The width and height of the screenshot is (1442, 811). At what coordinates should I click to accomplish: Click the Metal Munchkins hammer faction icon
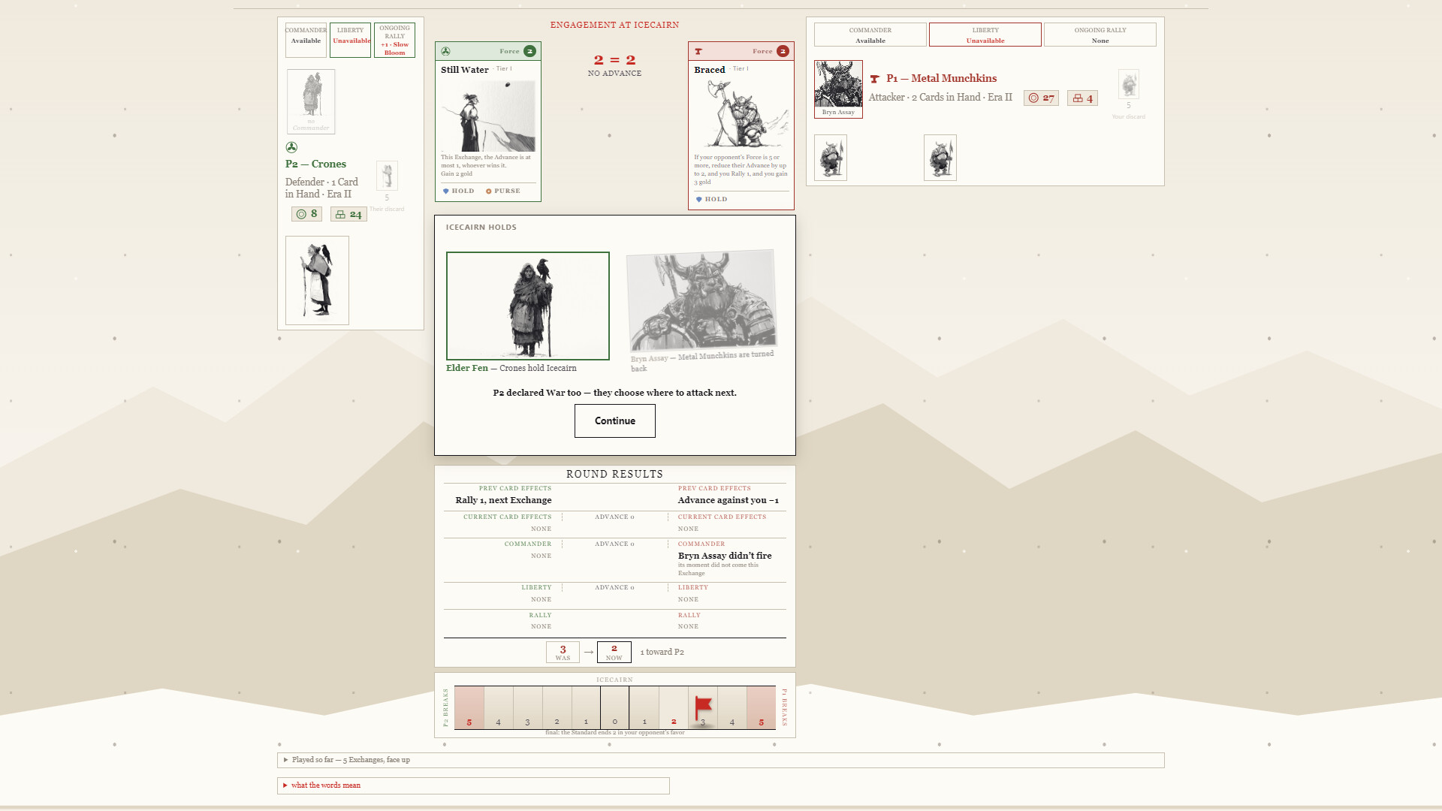(x=874, y=78)
